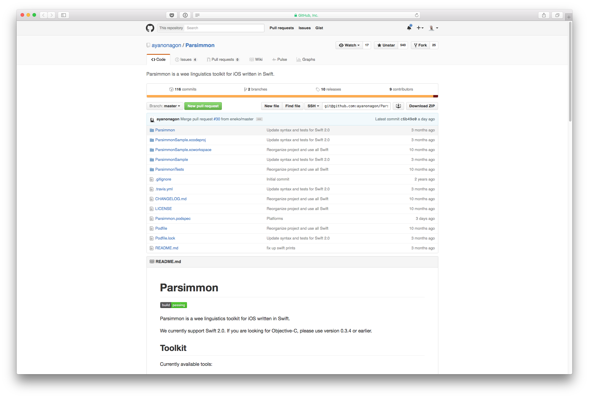The width and height of the screenshot is (589, 398).
Task: Open the ParsimmonTests folder
Action: click(x=169, y=170)
